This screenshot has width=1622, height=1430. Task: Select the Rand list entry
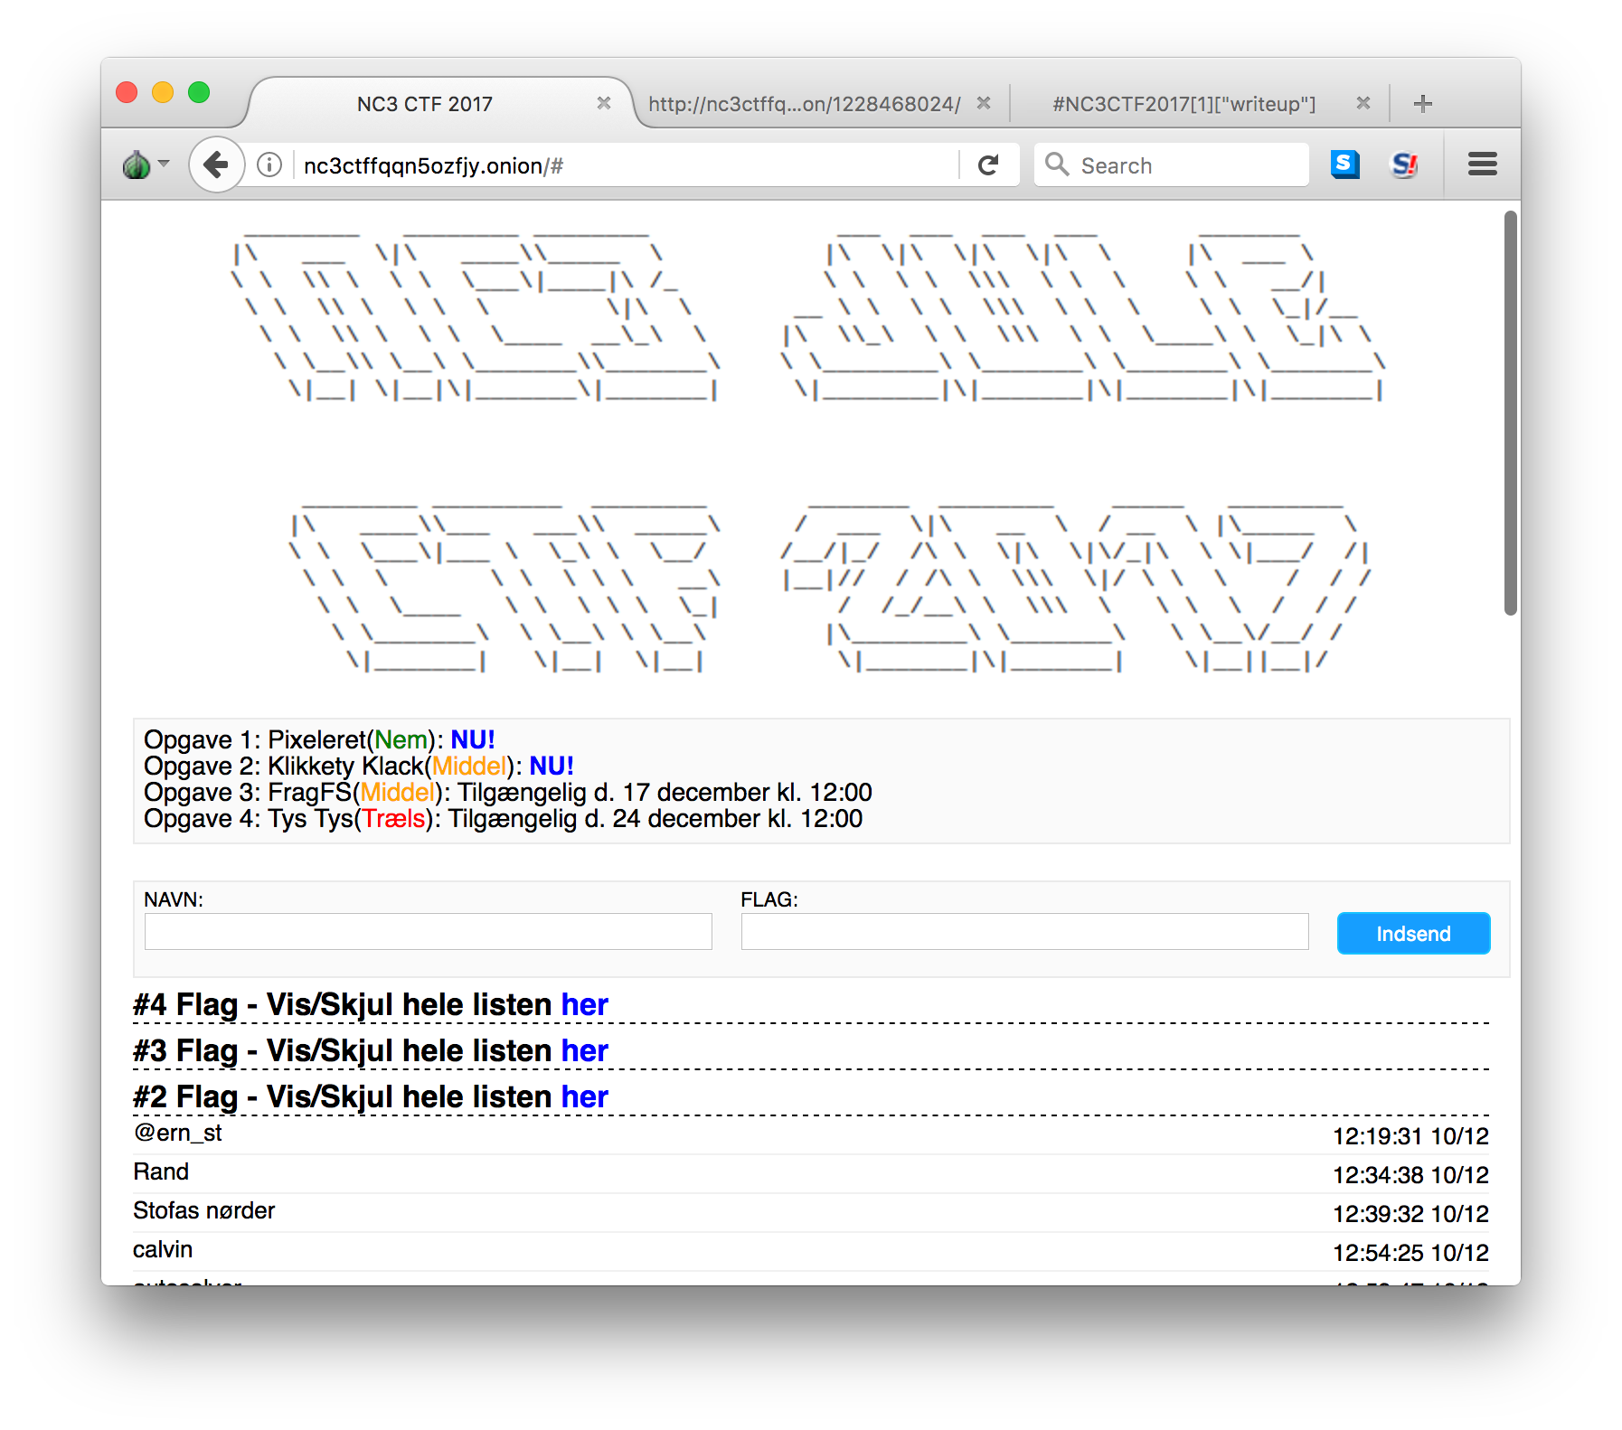click(161, 1172)
